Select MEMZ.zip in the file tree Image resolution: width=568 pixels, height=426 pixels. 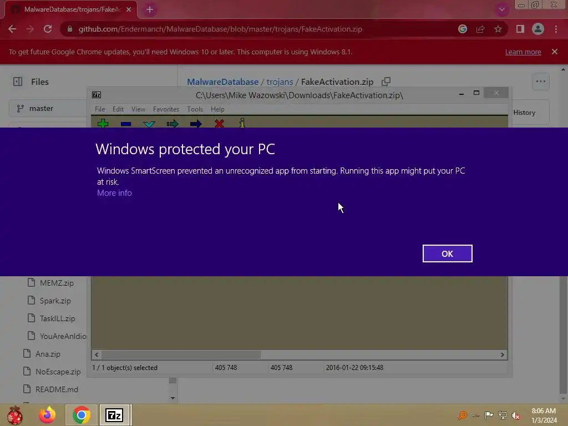click(x=57, y=283)
